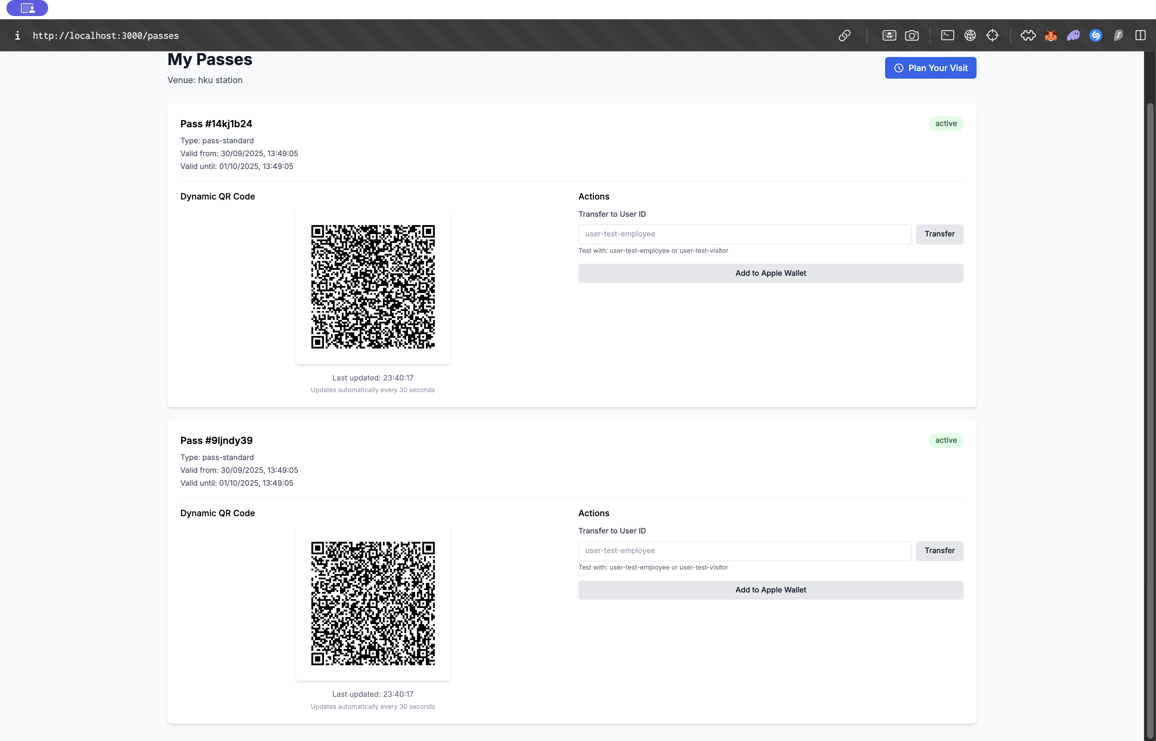Toggle the split view sidebar icon
The image size is (1156, 741).
click(x=1140, y=36)
